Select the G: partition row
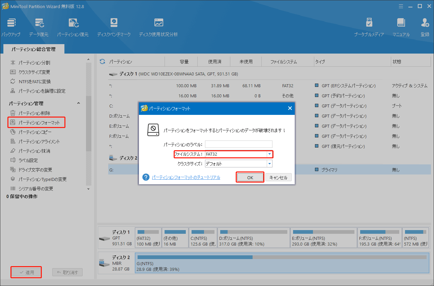Image resolution: width=434 pixels, height=286 pixels. pos(269,170)
